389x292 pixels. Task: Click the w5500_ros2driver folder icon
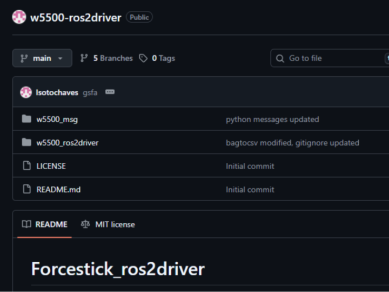click(26, 143)
